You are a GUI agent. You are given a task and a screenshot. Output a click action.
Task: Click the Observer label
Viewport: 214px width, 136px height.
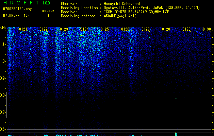point(69,4)
